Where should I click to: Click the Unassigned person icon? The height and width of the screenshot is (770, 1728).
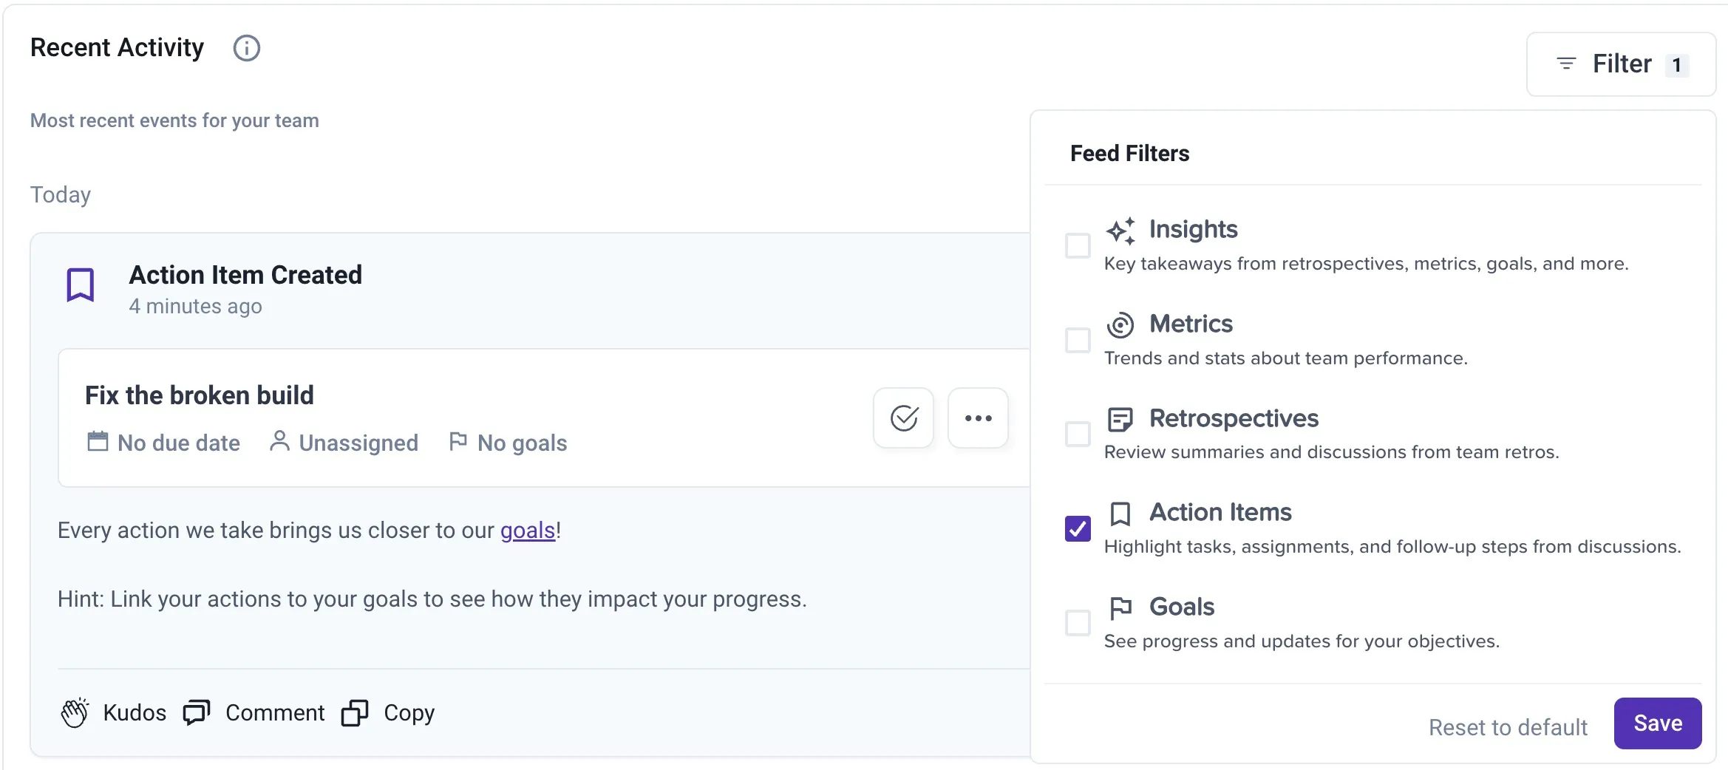pos(279,441)
